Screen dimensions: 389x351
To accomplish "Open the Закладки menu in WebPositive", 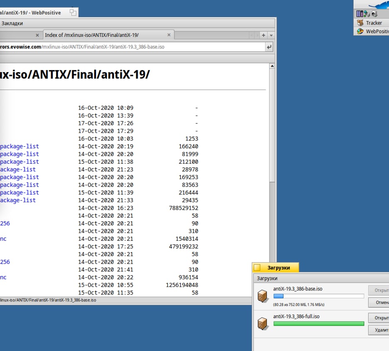I will pos(12,23).
